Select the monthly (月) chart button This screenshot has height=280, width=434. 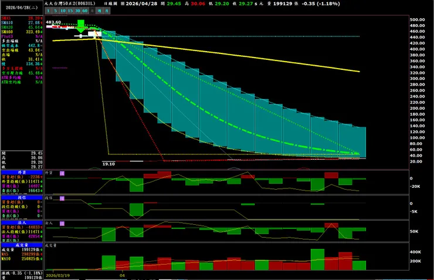coord(107,11)
